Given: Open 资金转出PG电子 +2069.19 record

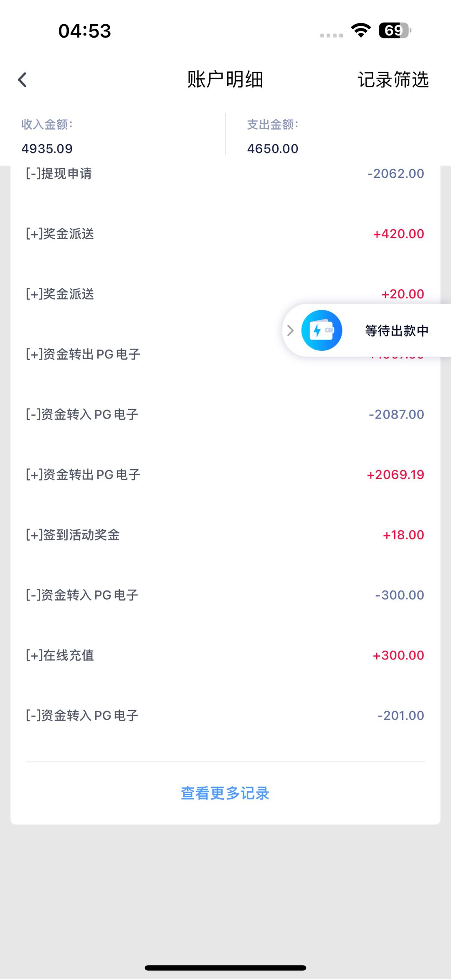Looking at the screenshot, I should tap(225, 475).
